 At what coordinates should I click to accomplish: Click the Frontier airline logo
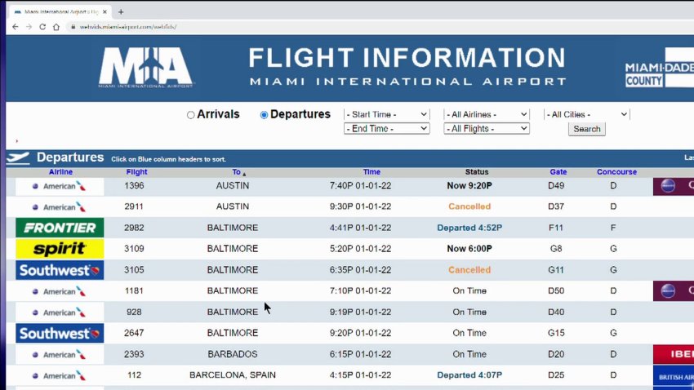[60, 228]
